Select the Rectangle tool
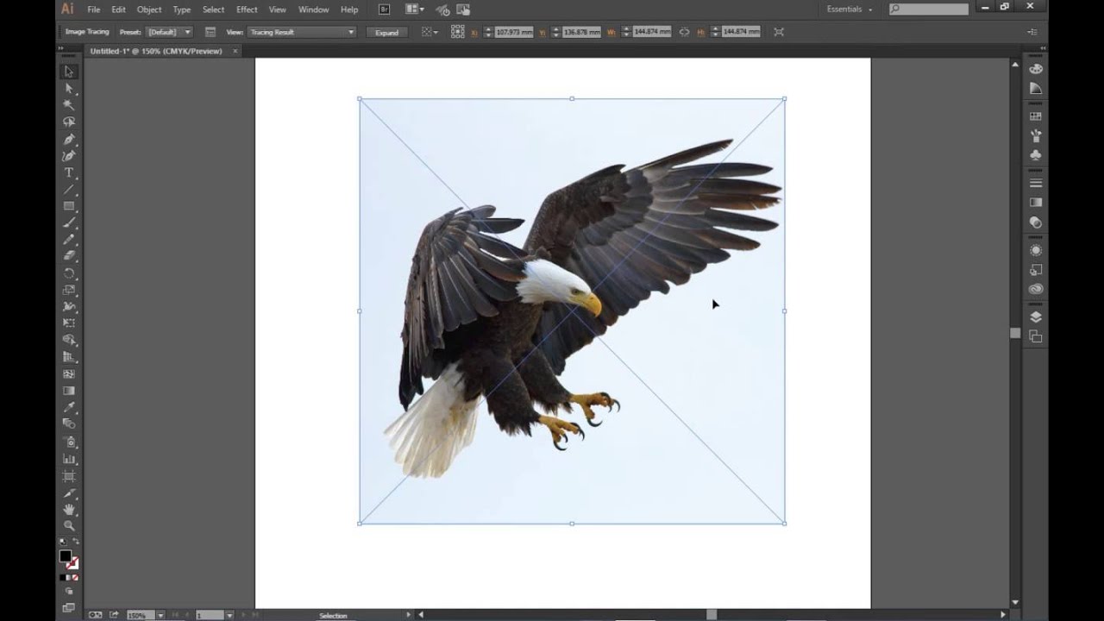 click(69, 206)
